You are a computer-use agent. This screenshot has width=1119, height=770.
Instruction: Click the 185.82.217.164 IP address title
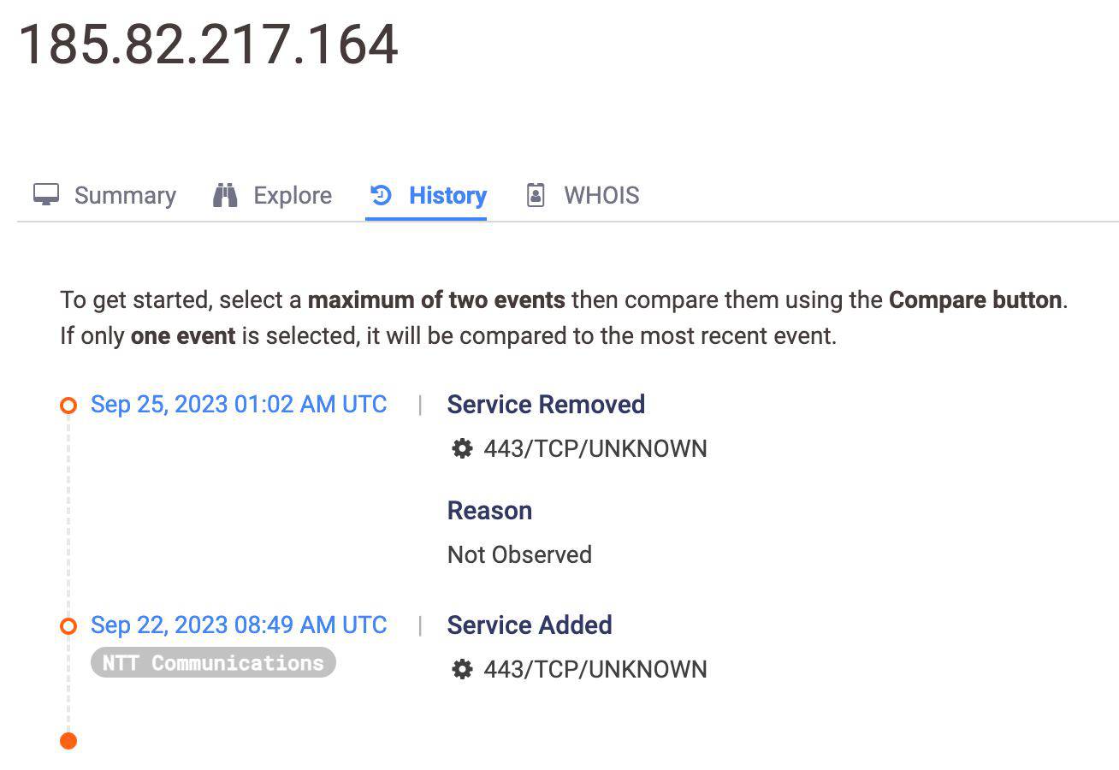point(208,44)
